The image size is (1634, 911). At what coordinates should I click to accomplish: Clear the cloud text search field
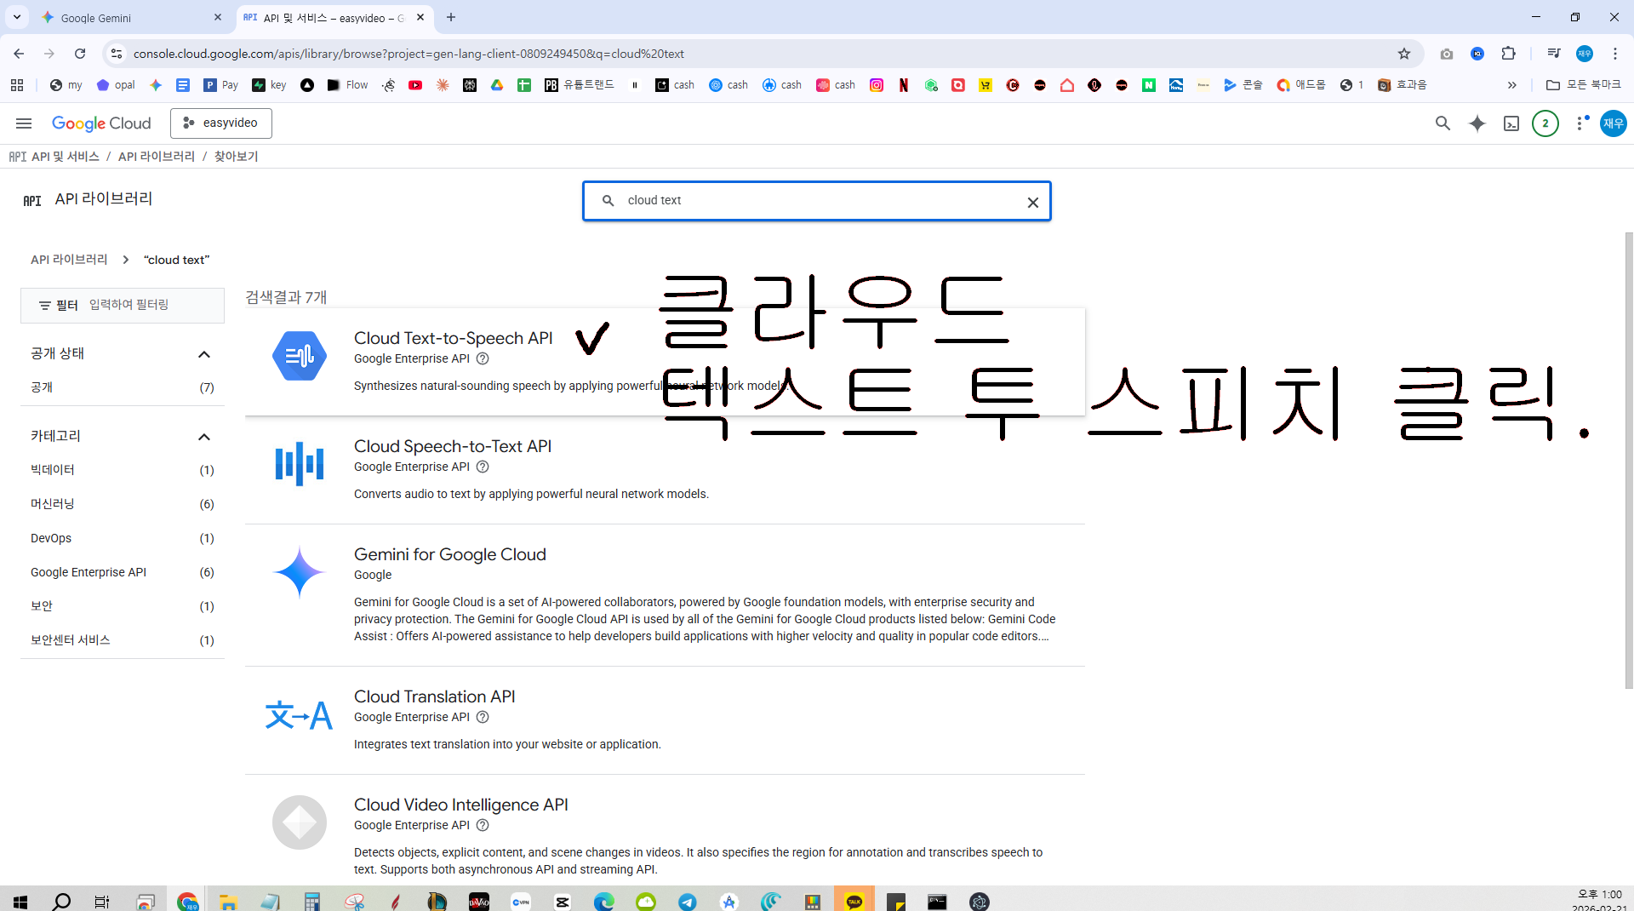1032,202
